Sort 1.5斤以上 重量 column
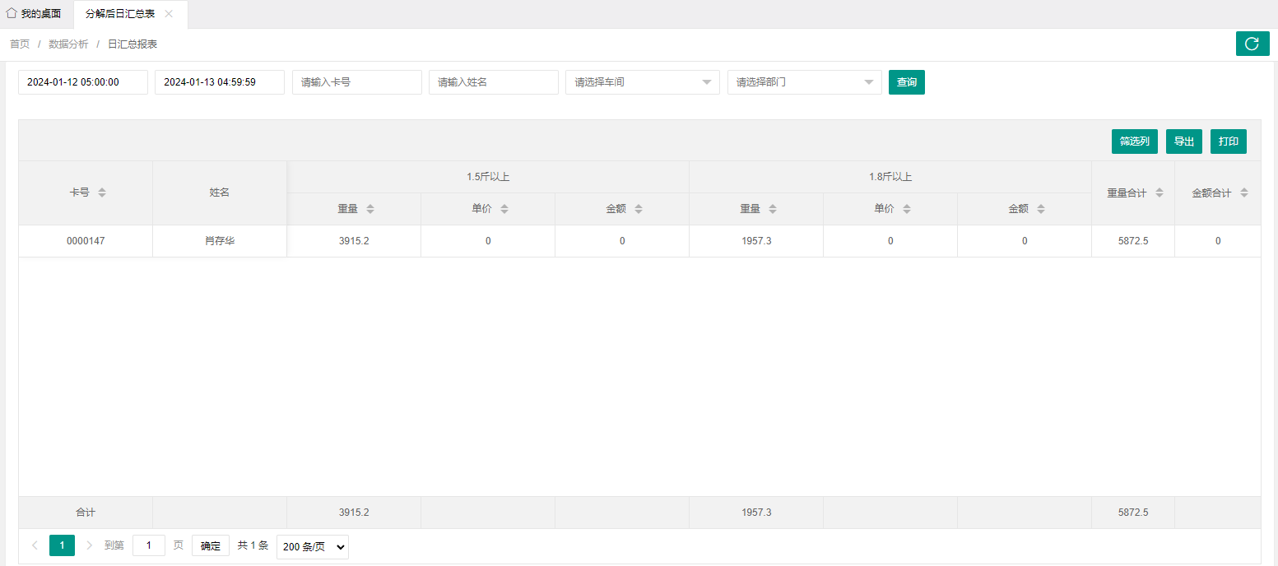 point(370,209)
